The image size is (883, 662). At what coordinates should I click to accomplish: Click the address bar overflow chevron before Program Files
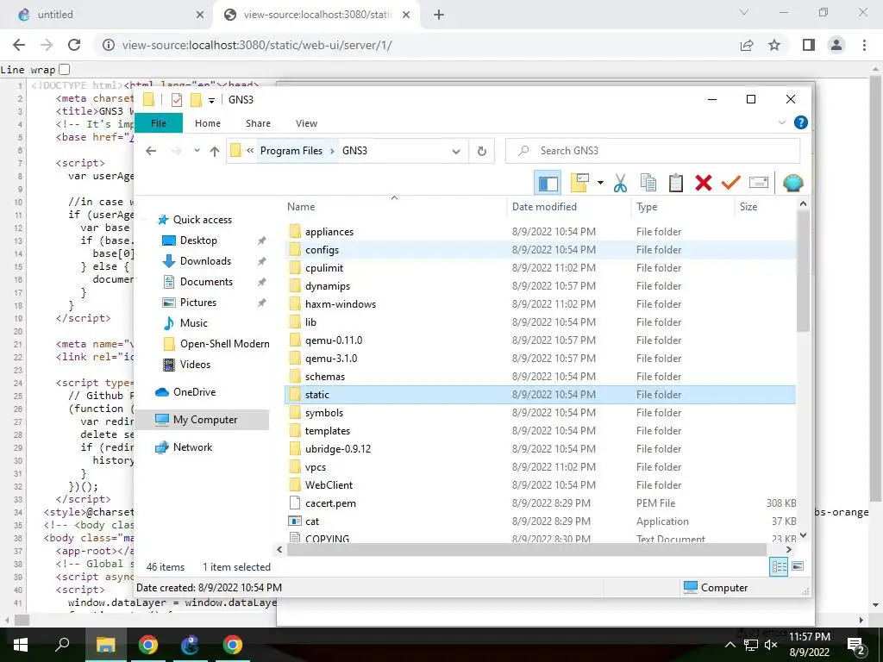(250, 151)
